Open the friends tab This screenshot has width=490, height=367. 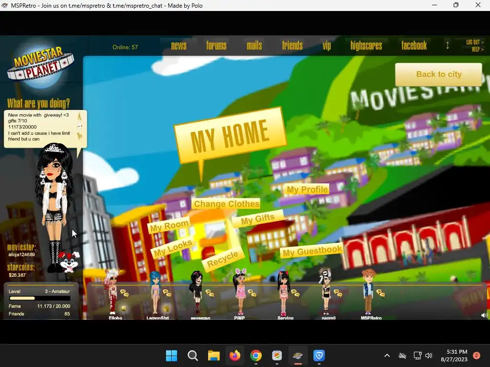292,46
